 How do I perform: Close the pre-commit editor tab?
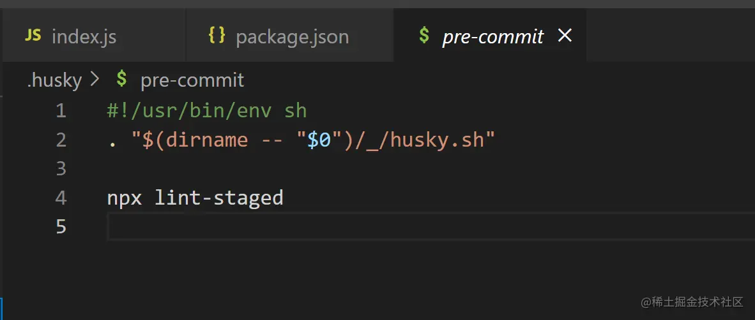tap(565, 36)
